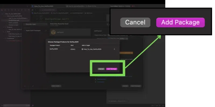This screenshot has height=107, width=215.
Task: Open the Find navigator icon
Action: pyautogui.click(x=12, y=10)
